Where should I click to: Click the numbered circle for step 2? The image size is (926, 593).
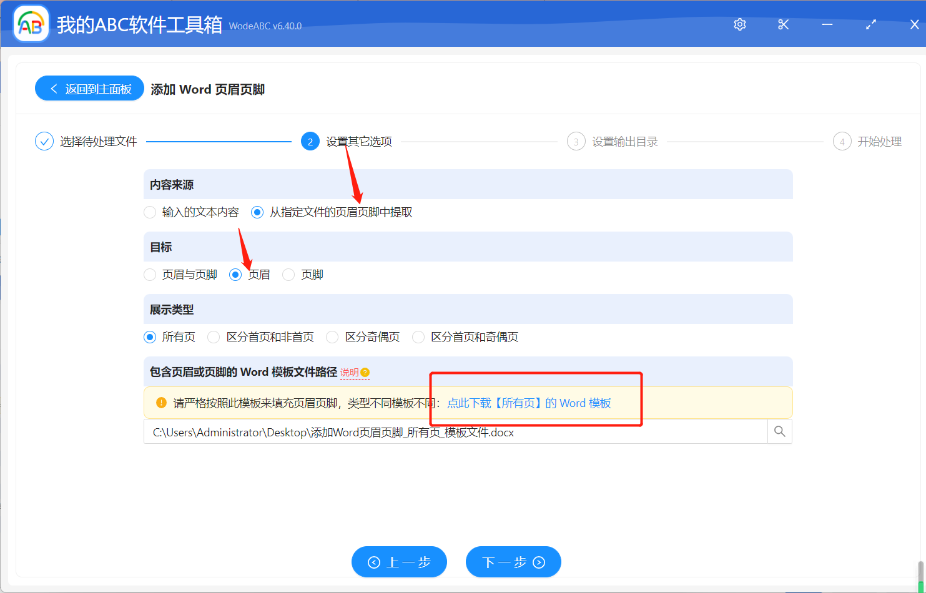310,141
